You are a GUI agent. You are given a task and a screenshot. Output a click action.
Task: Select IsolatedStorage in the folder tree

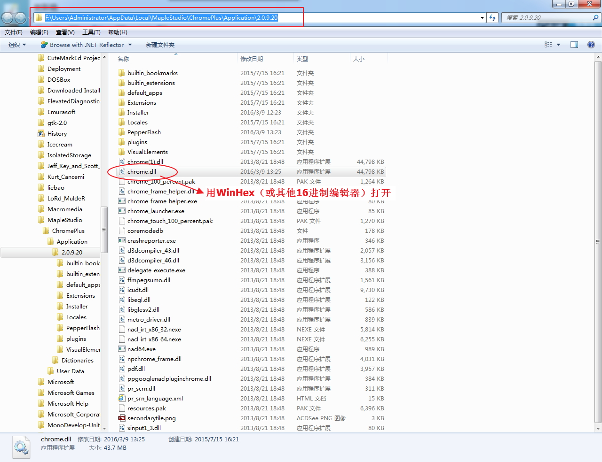[70, 155]
